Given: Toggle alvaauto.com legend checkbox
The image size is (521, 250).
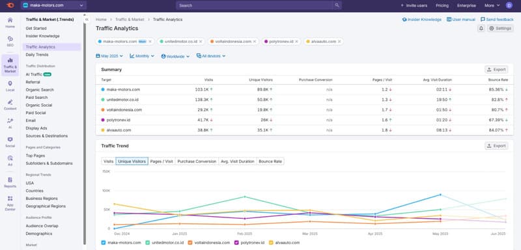Looking at the screenshot, I should pyautogui.click(x=271, y=243).
